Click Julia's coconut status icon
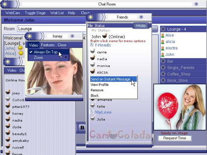 93,118
